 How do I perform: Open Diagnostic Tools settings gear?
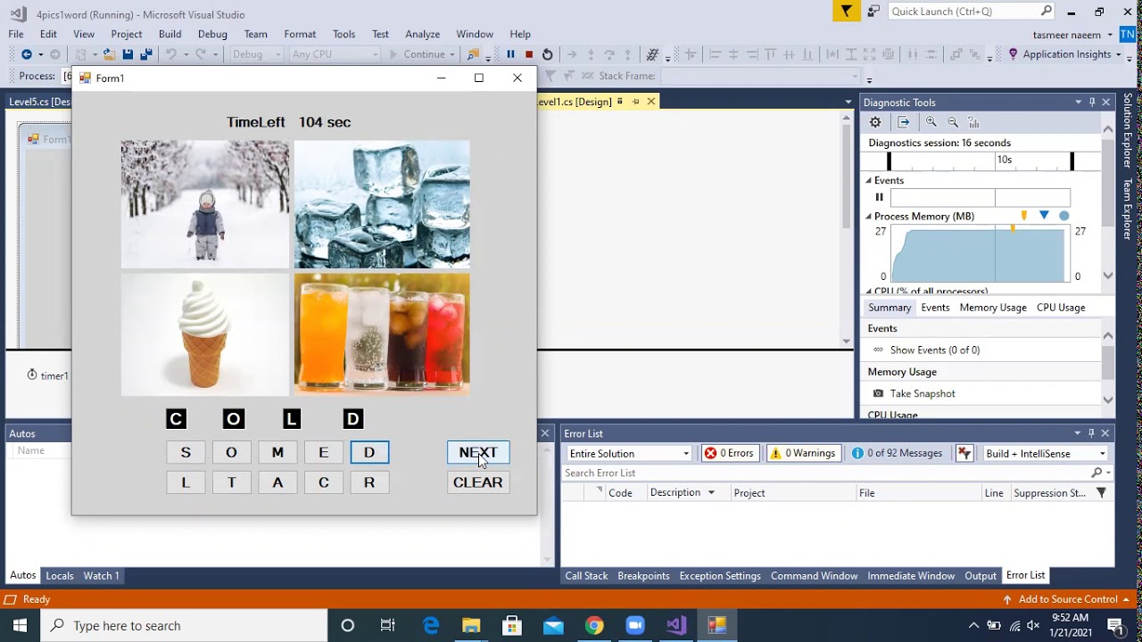875,122
